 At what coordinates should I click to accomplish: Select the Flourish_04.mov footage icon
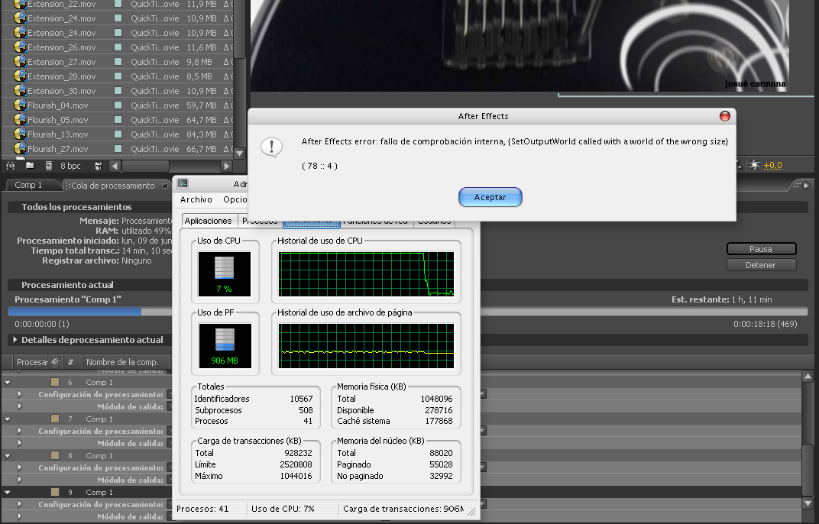point(20,105)
